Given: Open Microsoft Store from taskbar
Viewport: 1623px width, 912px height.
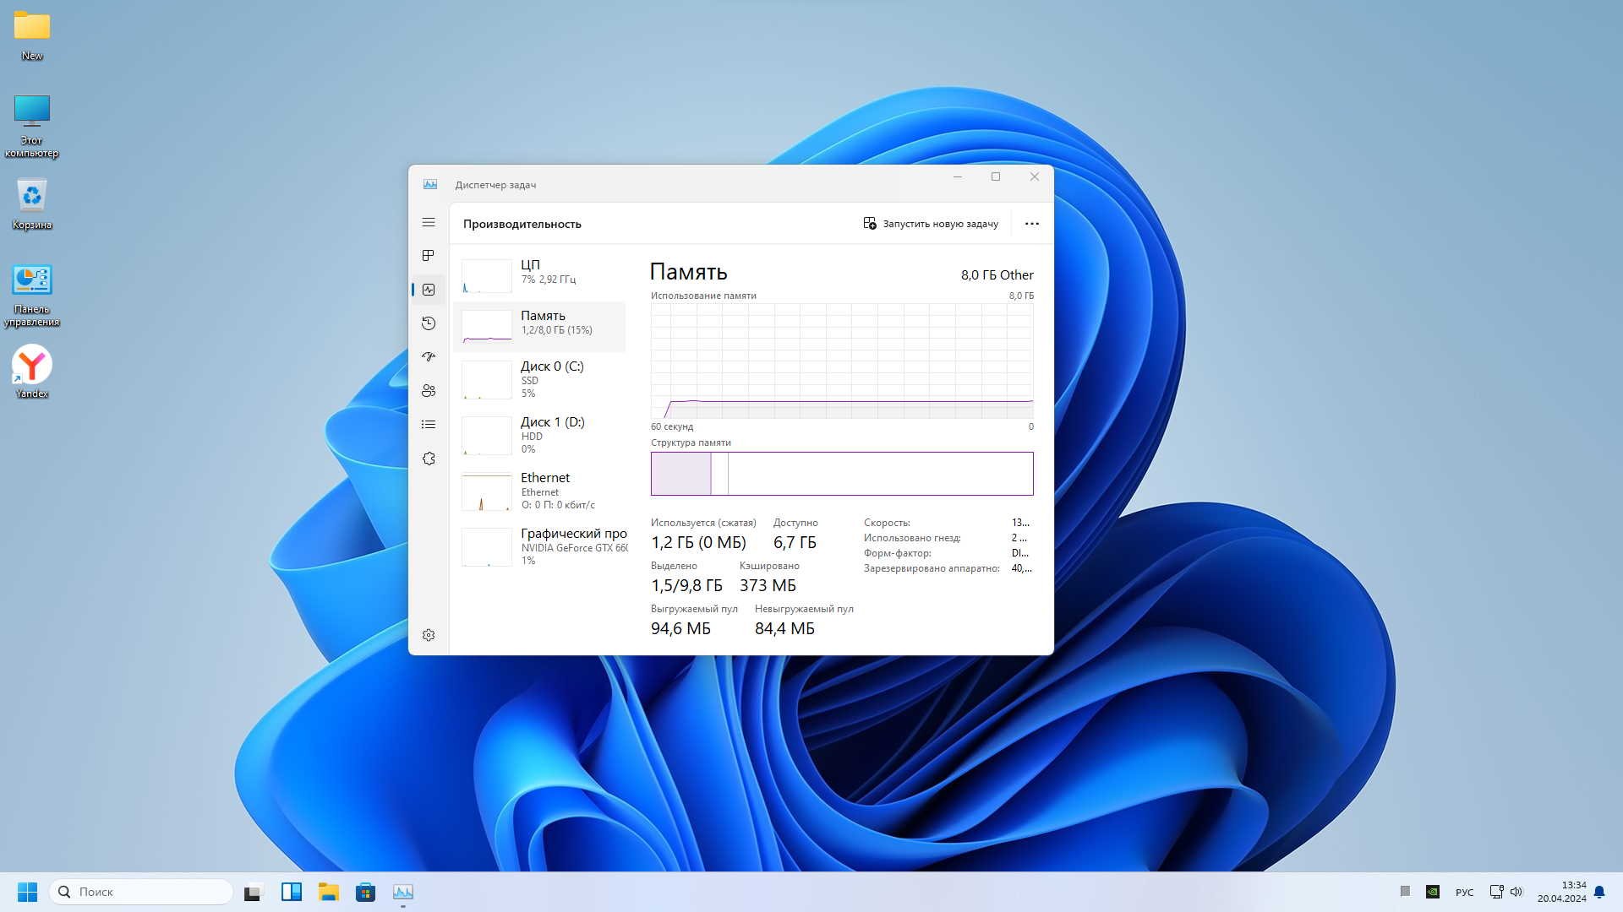Looking at the screenshot, I should pyautogui.click(x=365, y=892).
